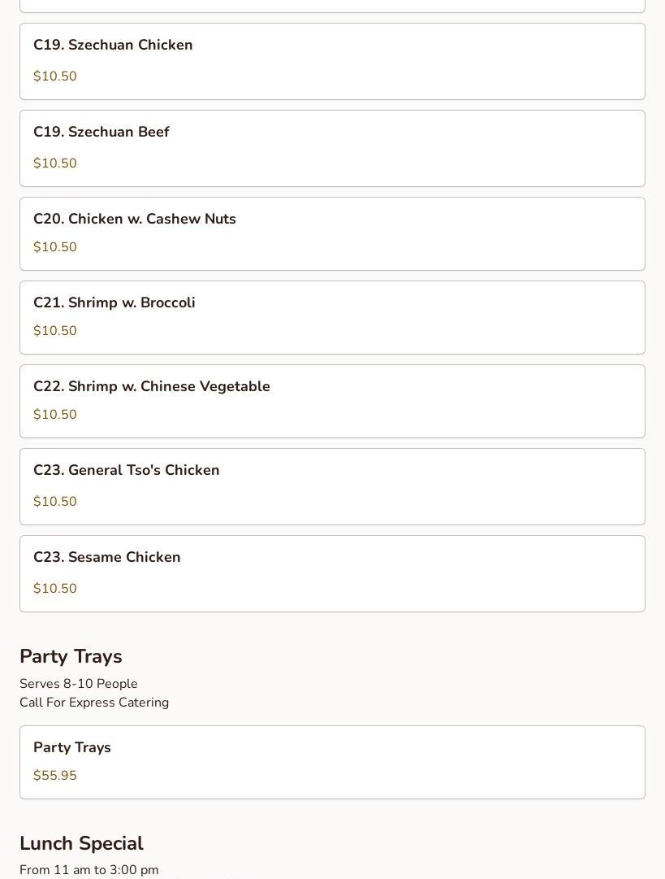Click the "From 11 am to 3:00 pm" text

click(89, 870)
